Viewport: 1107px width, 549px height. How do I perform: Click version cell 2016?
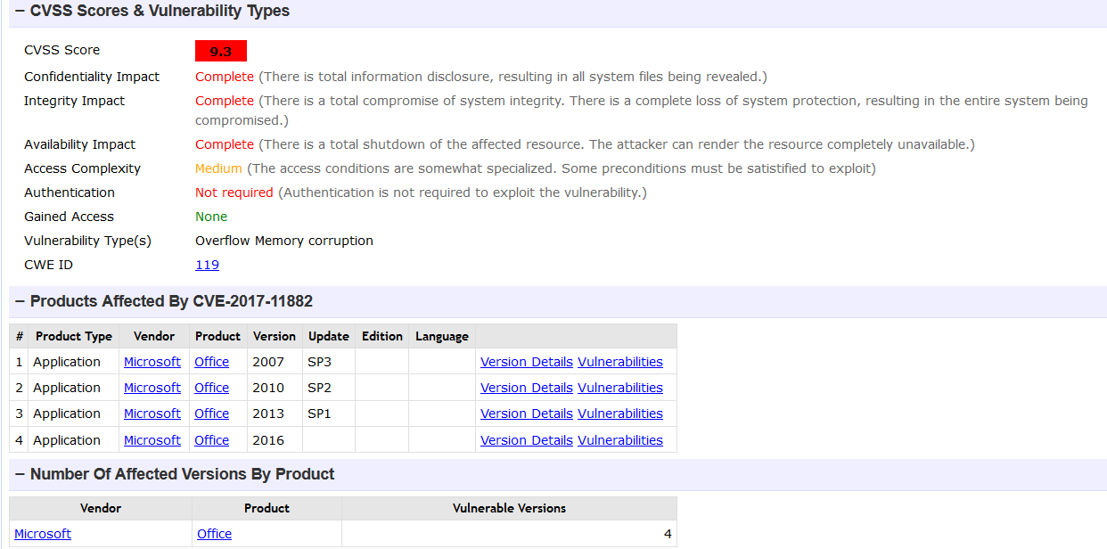(275, 440)
